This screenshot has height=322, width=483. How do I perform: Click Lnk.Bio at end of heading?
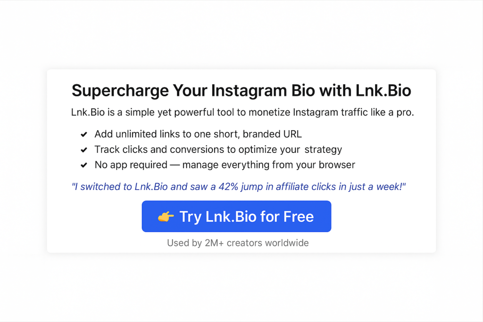(x=383, y=91)
